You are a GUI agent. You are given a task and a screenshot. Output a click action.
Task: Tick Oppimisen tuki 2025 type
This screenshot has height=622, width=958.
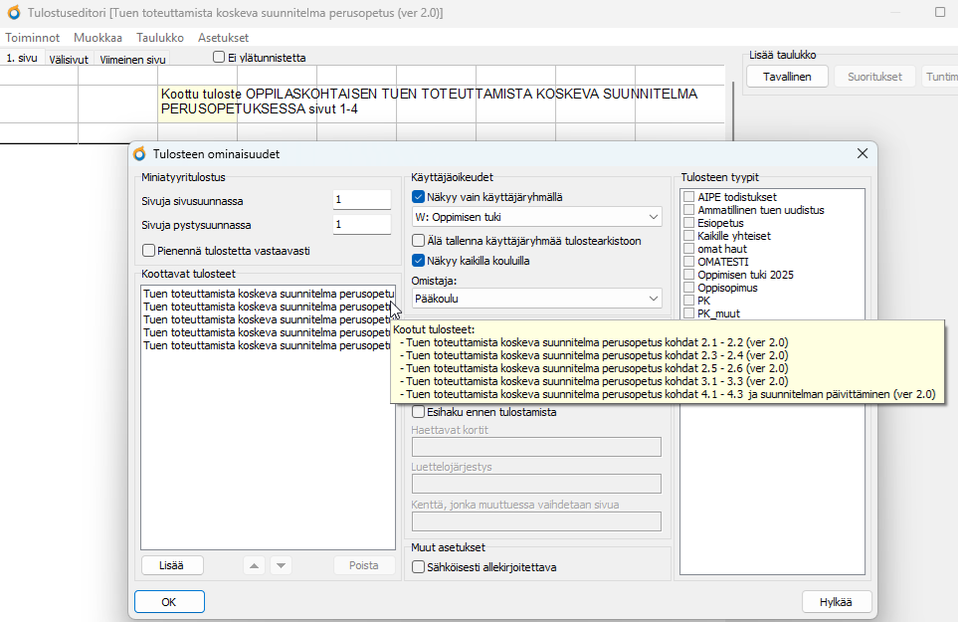(689, 275)
